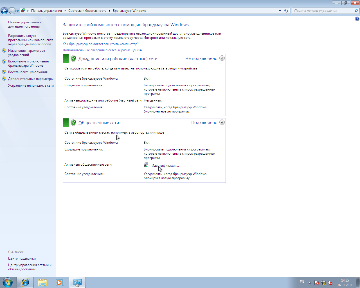Click the window restore button
Screen dimensions: 360x288
[x=345, y=3]
